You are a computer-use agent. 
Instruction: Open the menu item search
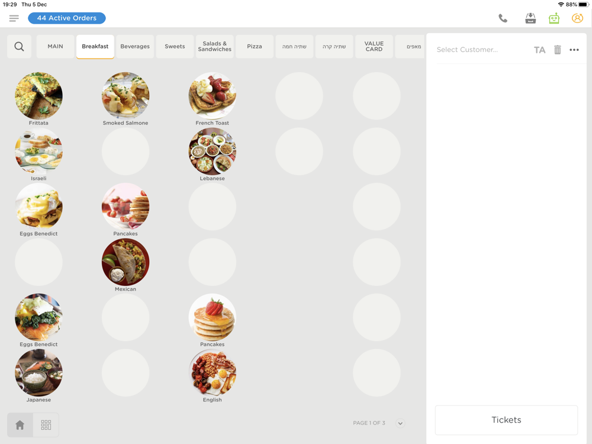(20, 46)
